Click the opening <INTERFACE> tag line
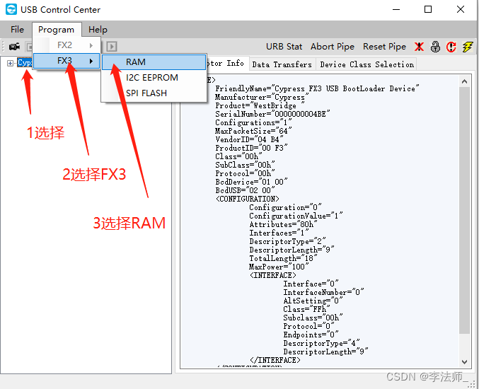The image size is (479, 389). point(273,275)
